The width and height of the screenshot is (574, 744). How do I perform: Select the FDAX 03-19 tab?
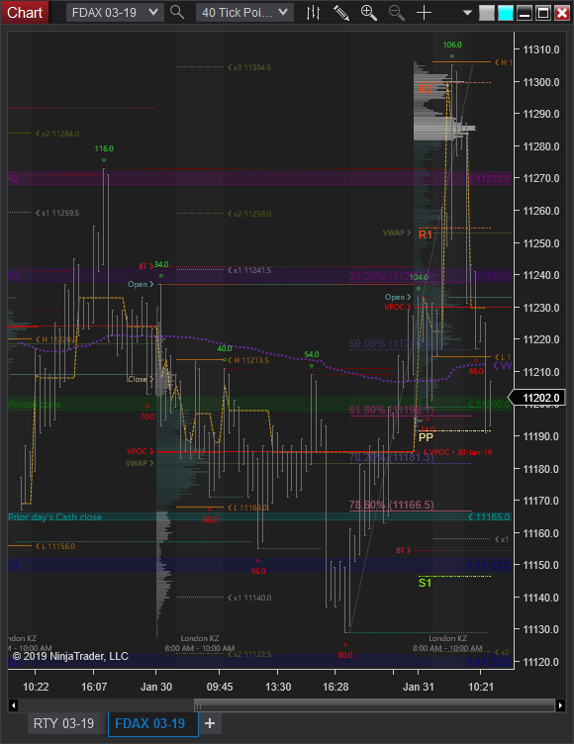click(150, 723)
